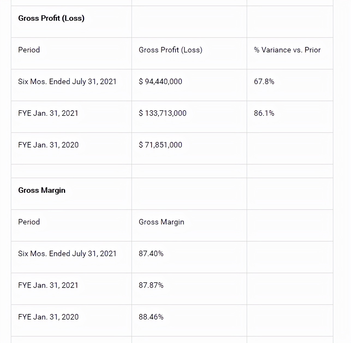Viewport: 351px width, 343px height.
Task: Click the FYE Jan. 31, 2020 label beside 88.46%
Action: pos(48,317)
